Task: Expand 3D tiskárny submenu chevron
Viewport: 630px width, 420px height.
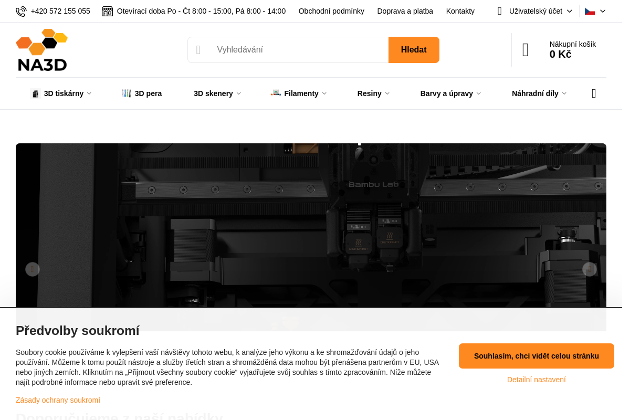Action: coord(89,93)
